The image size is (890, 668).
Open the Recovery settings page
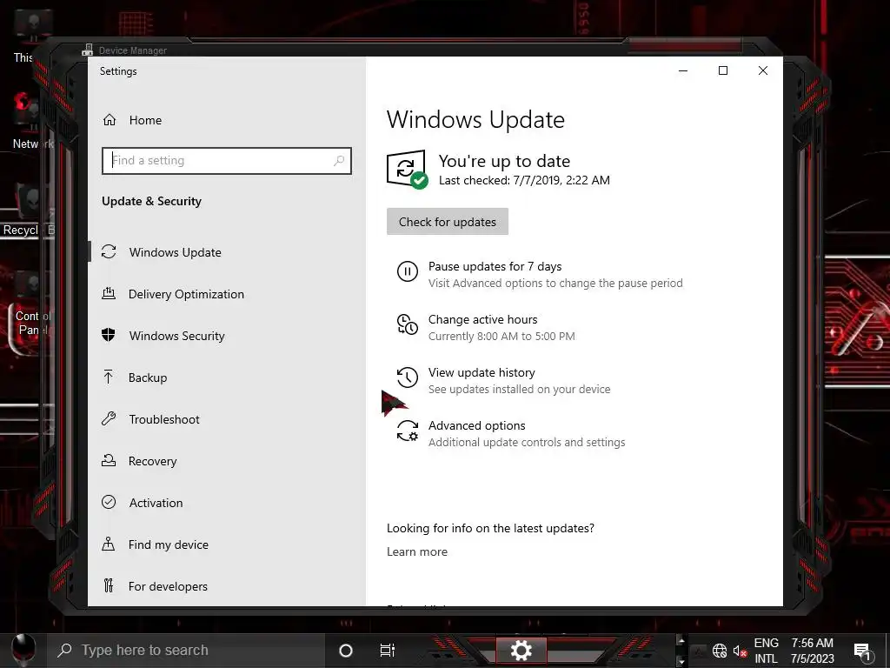(x=227, y=461)
